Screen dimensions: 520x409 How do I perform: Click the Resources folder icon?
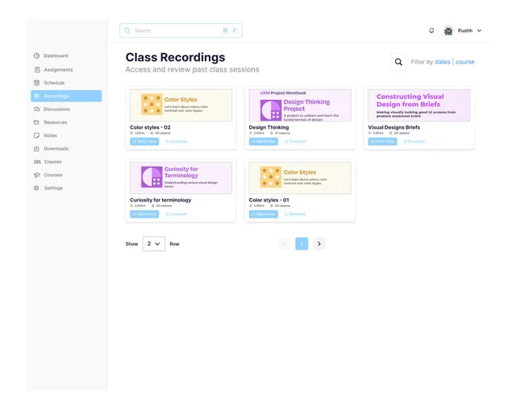[x=36, y=122]
